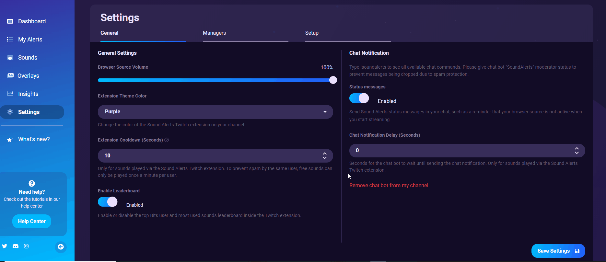Viewport: 606px width, 262px height.
Task: Click the Dashboard icon in sidebar
Action: pyautogui.click(x=10, y=21)
